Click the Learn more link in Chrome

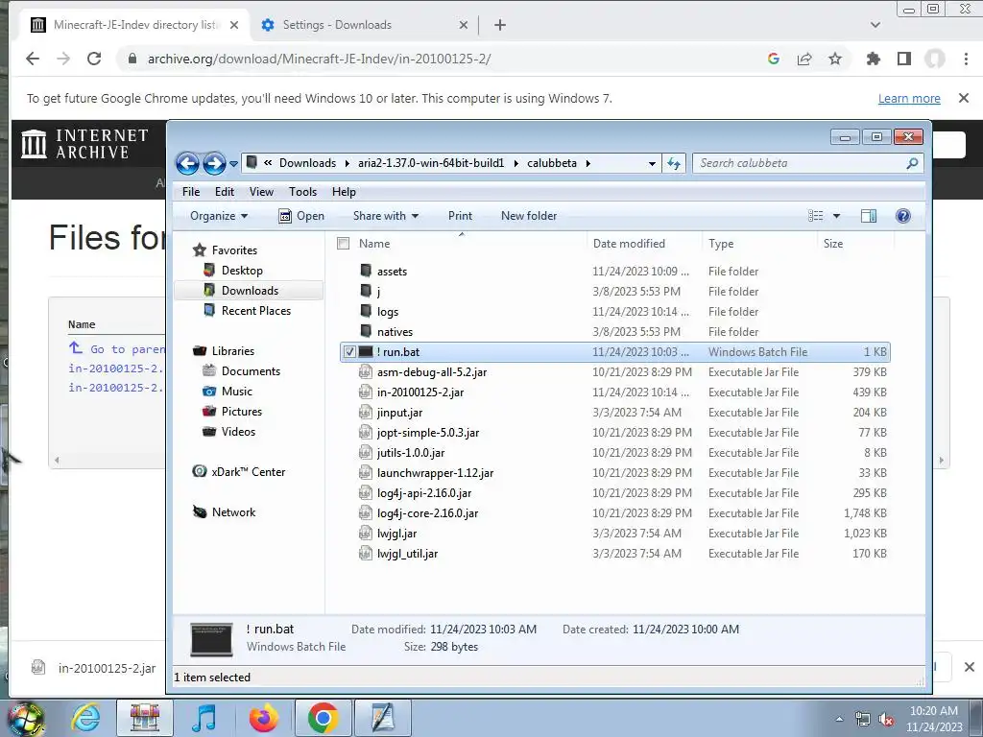[x=909, y=99]
